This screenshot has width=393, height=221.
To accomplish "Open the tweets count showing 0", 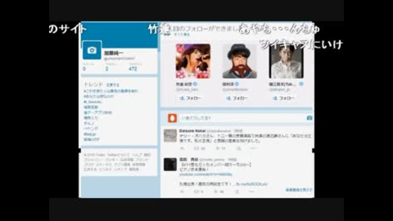I will pyautogui.click(x=84, y=69).
